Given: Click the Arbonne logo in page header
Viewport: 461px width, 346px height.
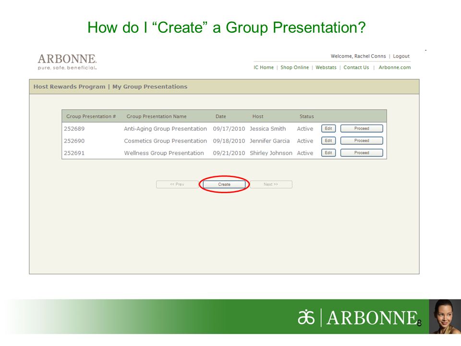Looking at the screenshot, I should 67,62.
